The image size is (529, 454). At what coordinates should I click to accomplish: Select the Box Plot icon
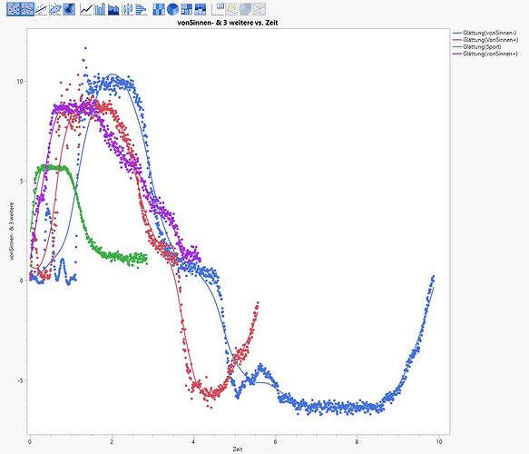128,9
